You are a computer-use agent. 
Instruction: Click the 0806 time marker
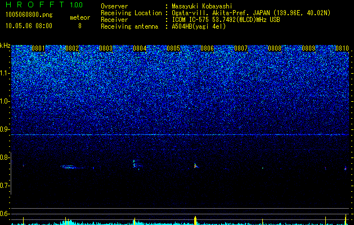click(207, 48)
